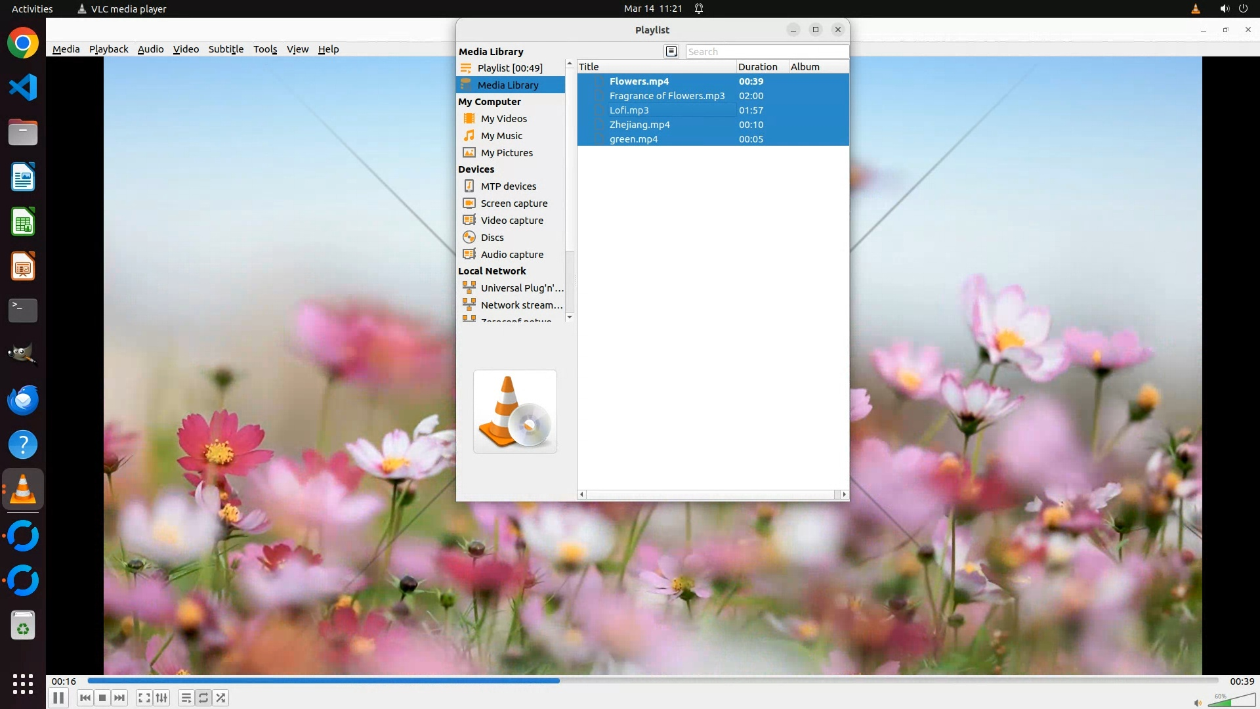Open the Tools menu
The image size is (1260, 709).
(x=265, y=49)
